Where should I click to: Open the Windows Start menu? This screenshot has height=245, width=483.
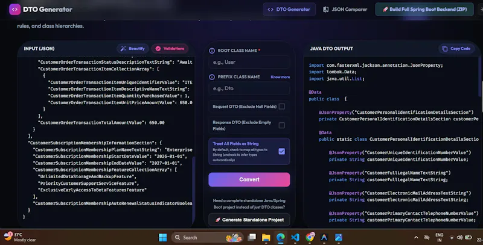[x=162, y=237]
